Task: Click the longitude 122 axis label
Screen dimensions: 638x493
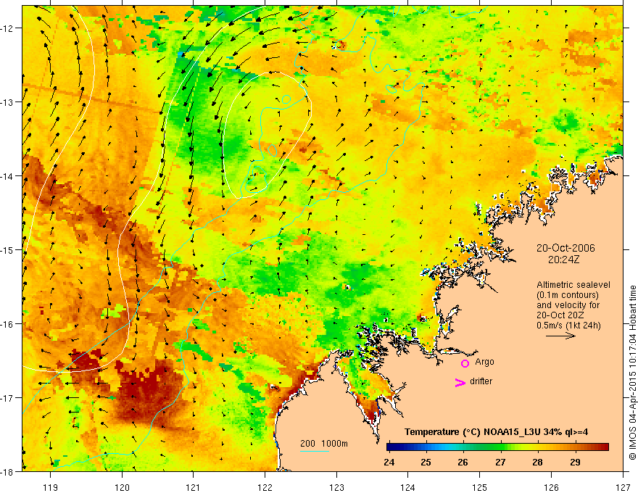Action: (x=265, y=487)
